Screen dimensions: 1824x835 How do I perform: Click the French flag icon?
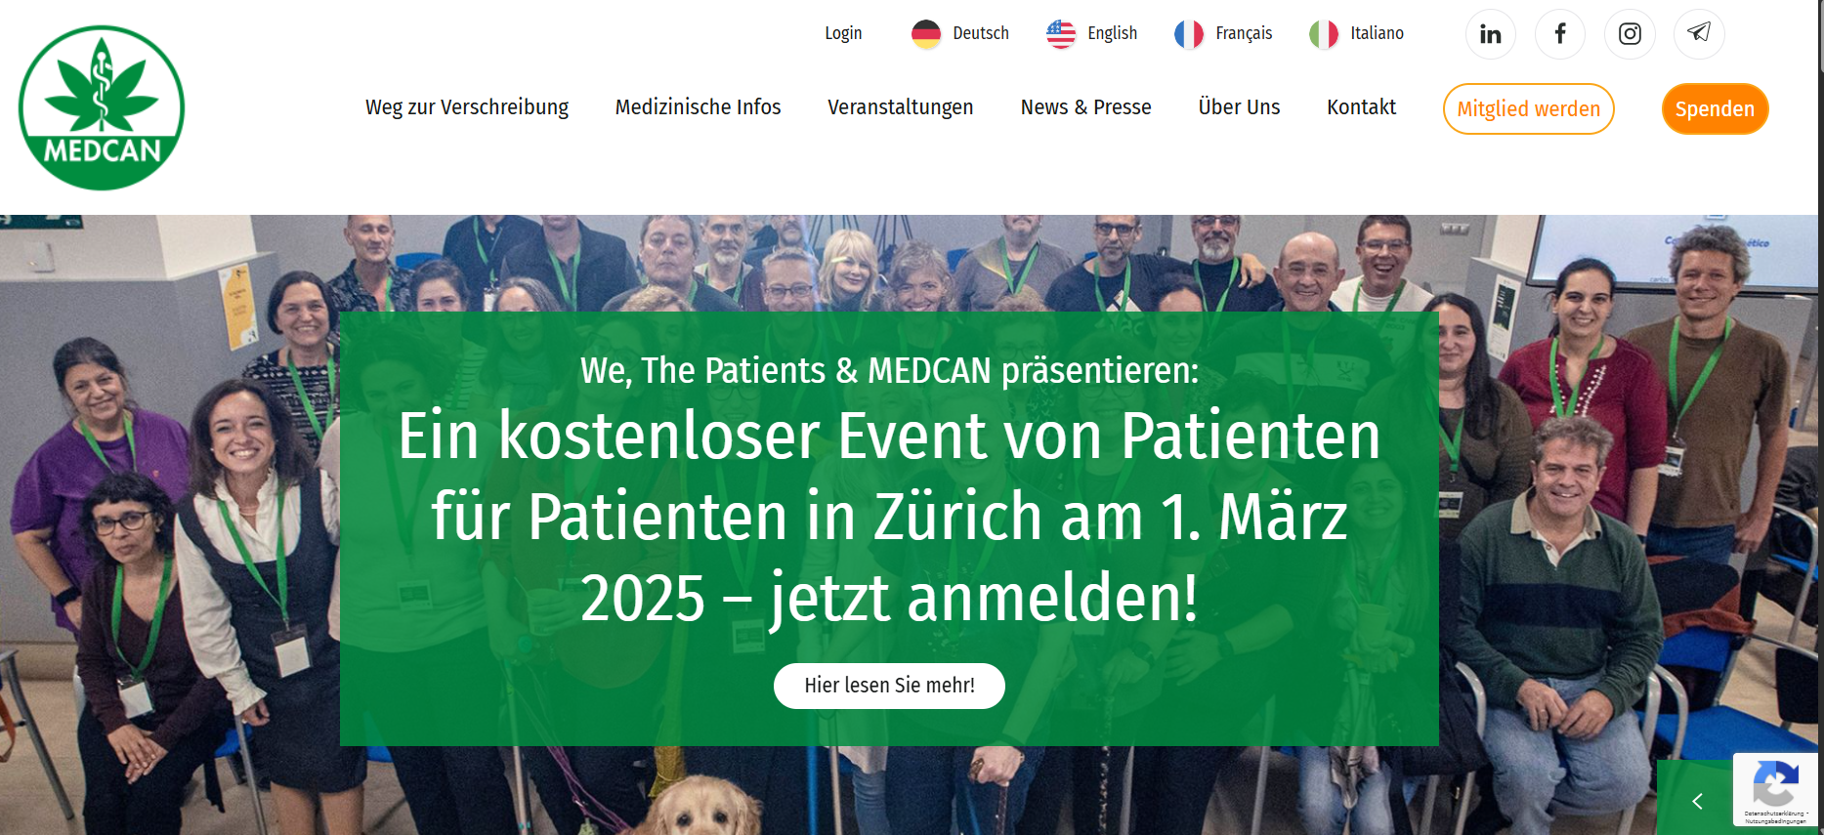(1189, 34)
